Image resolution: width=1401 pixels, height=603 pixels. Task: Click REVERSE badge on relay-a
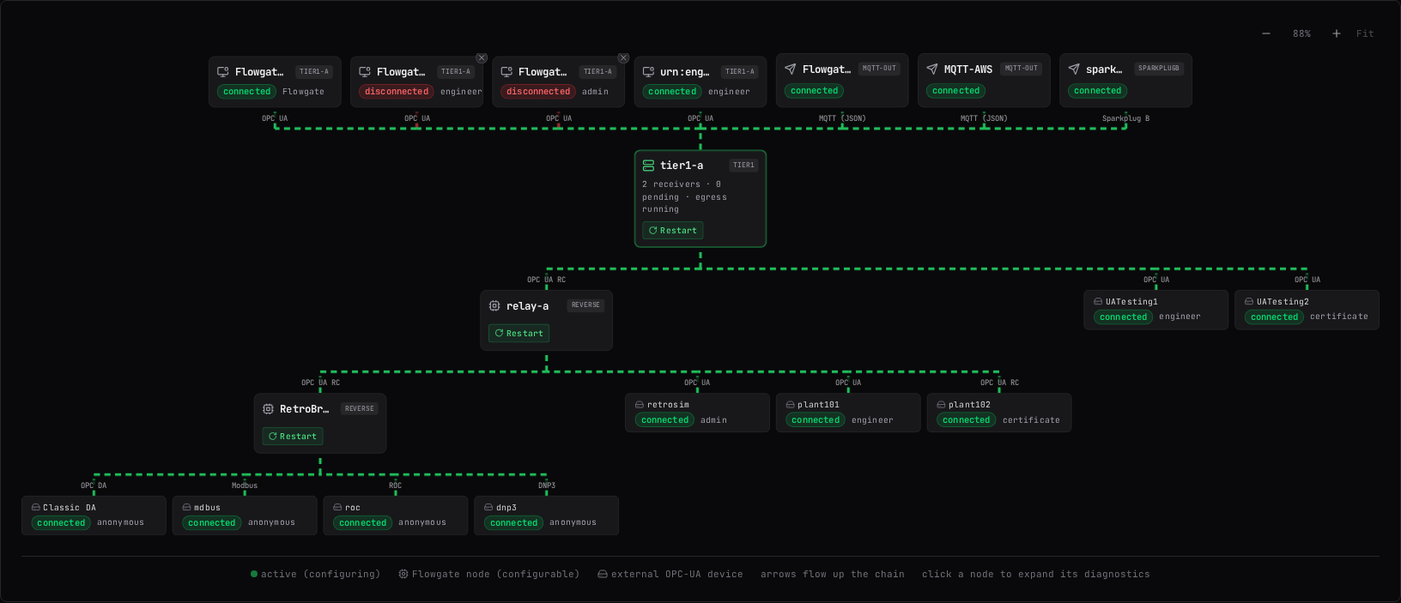coord(585,305)
